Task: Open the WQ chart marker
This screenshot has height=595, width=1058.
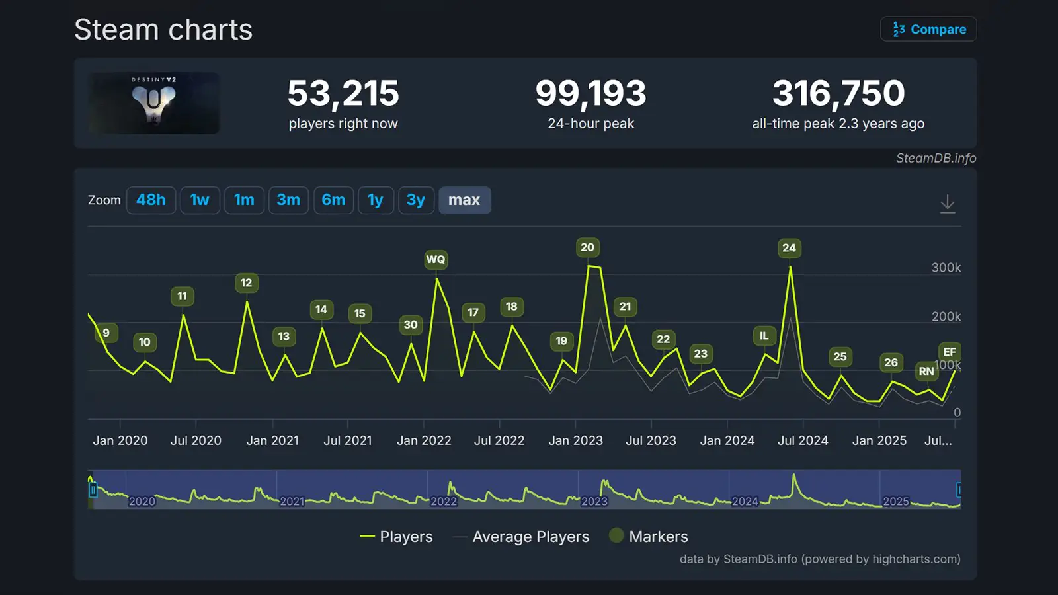Action: [x=436, y=259]
